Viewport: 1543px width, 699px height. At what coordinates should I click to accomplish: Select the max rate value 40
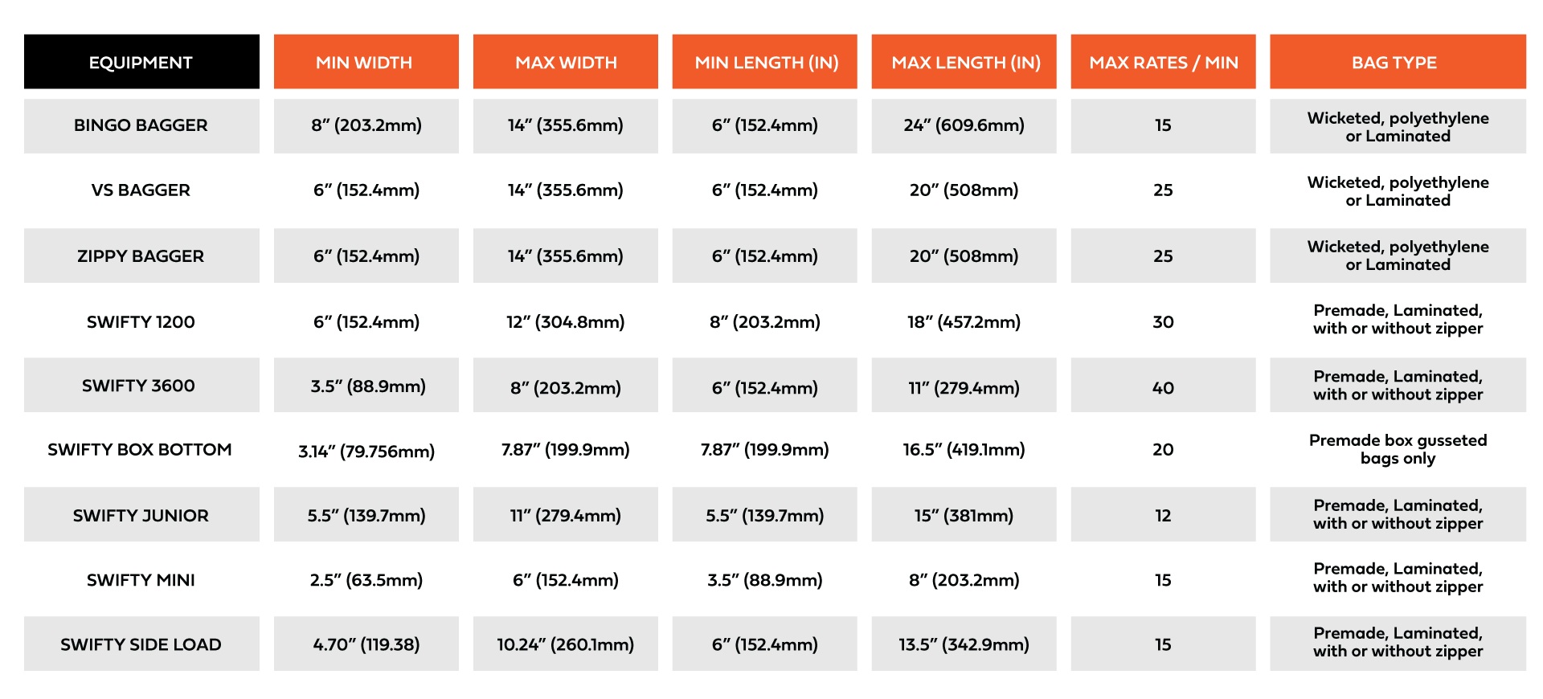coord(1163,387)
